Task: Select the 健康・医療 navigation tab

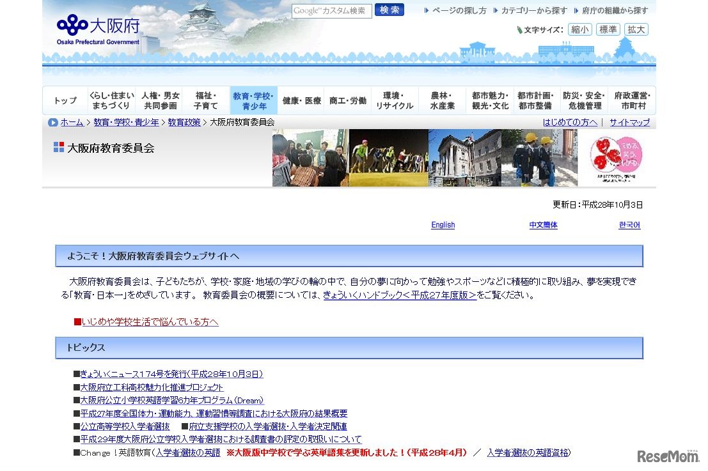Action: [301, 100]
